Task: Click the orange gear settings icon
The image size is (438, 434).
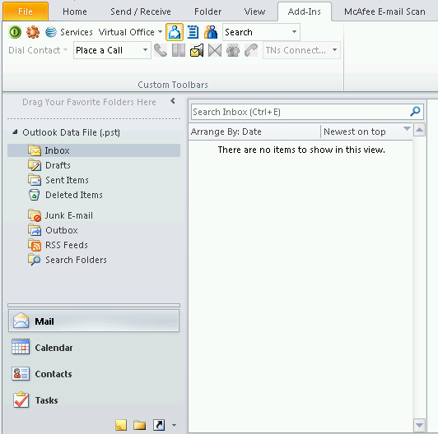Action: [33, 32]
